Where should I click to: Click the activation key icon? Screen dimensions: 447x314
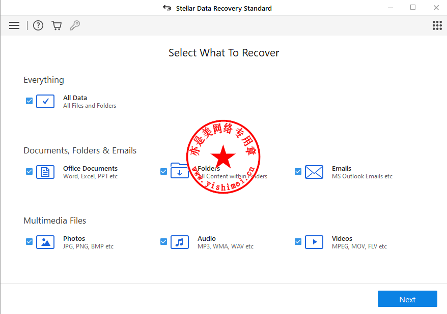coord(75,25)
